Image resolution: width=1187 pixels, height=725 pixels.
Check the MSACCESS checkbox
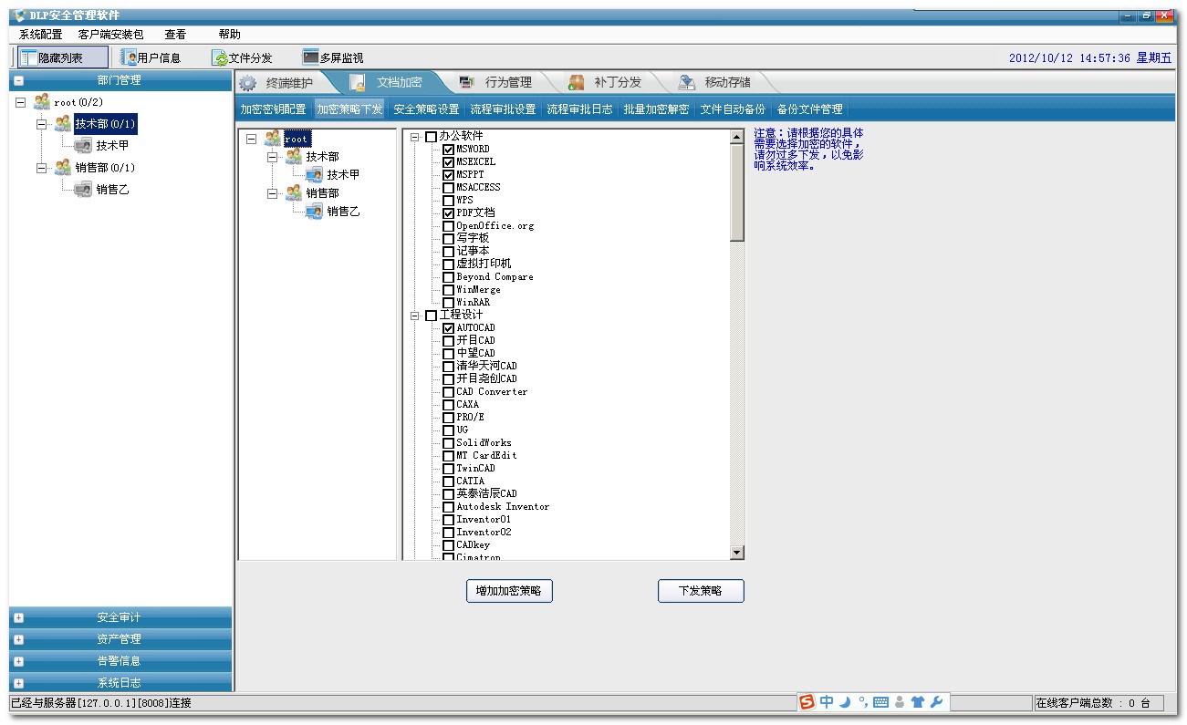click(448, 187)
